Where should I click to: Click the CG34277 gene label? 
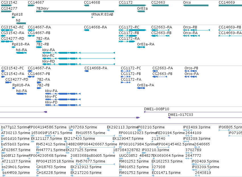[9, 8]
